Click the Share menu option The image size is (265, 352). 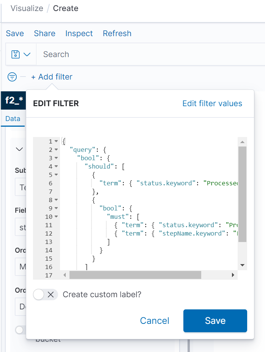44,33
